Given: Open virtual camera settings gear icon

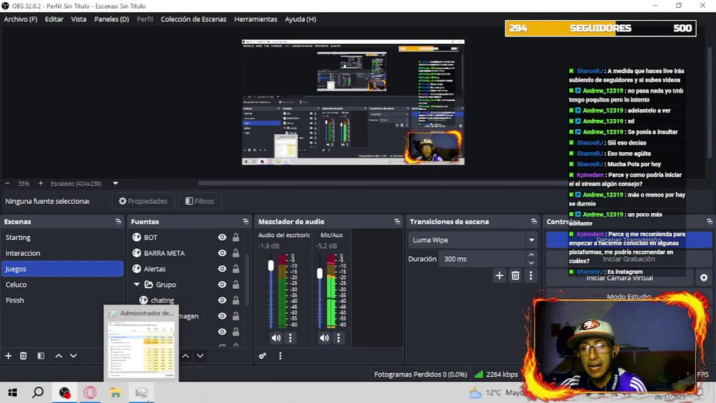Looking at the screenshot, I should pos(704,278).
